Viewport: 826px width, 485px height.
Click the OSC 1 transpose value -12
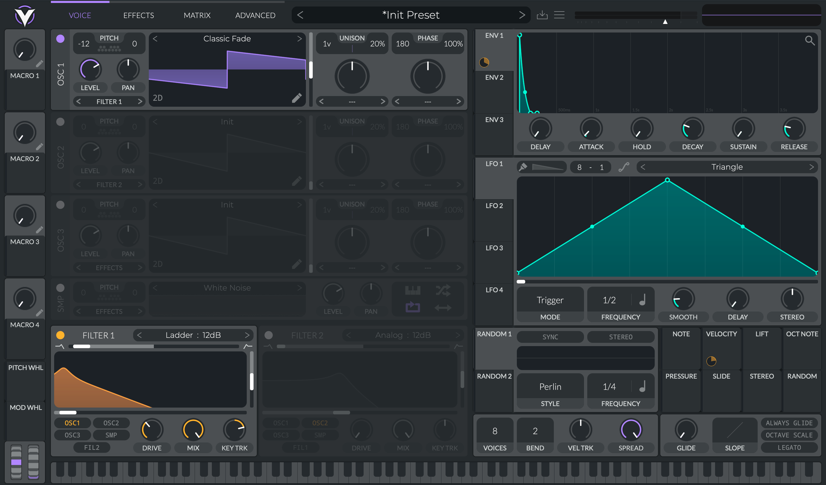(84, 43)
